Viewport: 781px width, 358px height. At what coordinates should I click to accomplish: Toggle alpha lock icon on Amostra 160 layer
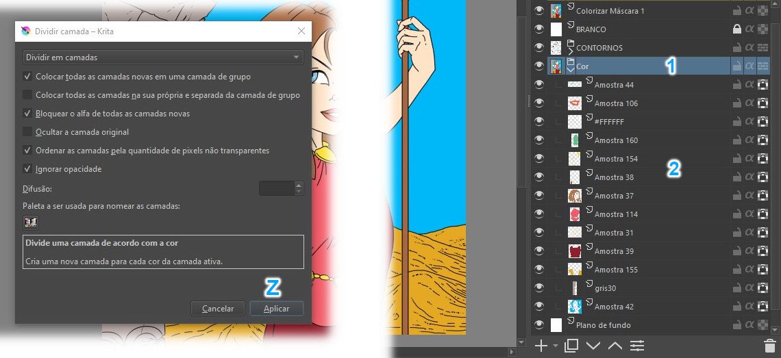[x=763, y=140]
